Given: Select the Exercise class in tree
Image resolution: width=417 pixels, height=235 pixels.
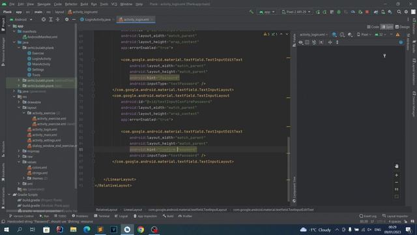Looking at the screenshot, I should (x=36, y=54).
